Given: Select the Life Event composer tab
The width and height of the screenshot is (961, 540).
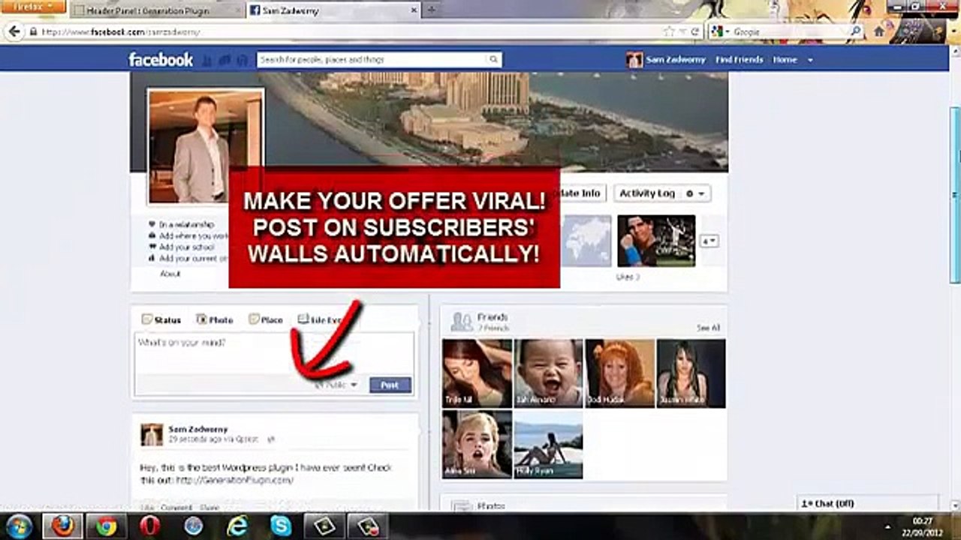Looking at the screenshot, I should pyautogui.click(x=320, y=319).
